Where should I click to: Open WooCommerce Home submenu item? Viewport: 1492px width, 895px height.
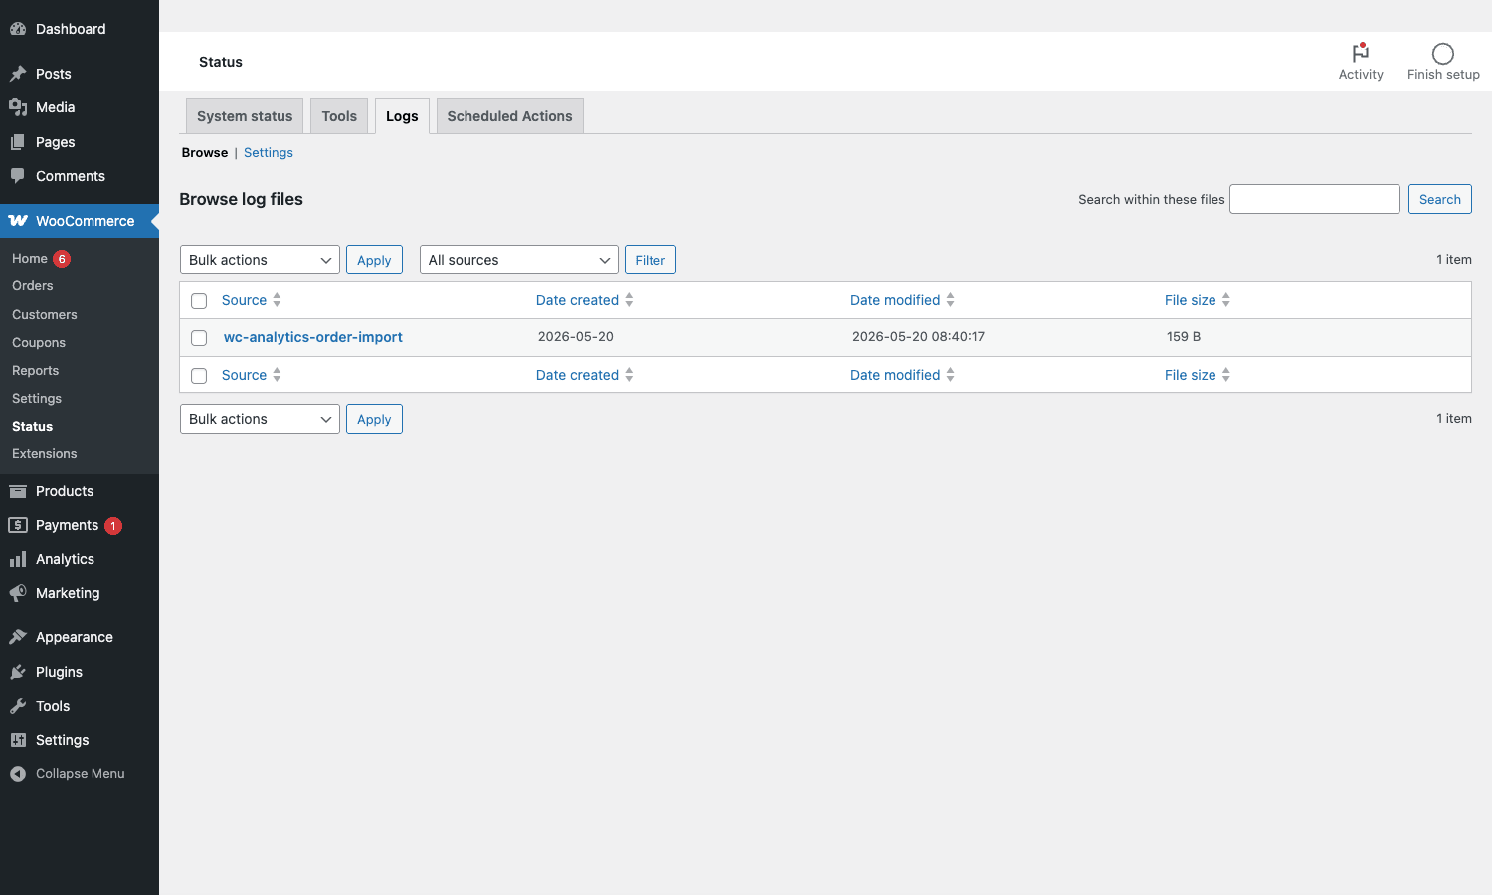(30, 258)
